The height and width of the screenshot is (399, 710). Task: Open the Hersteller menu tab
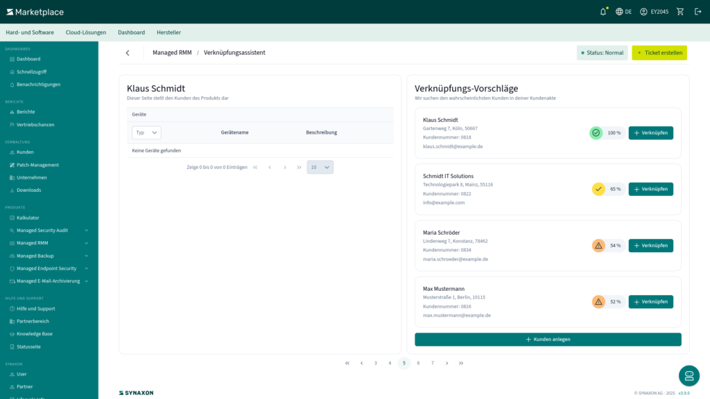click(168, 33)
